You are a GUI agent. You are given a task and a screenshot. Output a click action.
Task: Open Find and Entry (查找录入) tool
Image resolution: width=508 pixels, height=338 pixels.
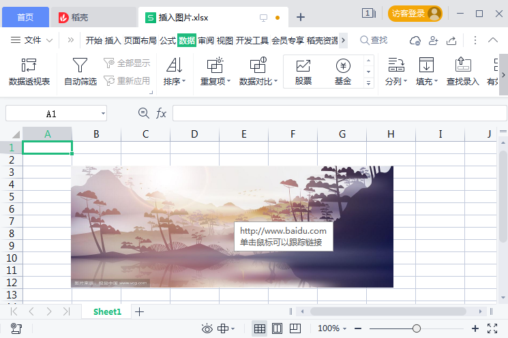point(462,72)
